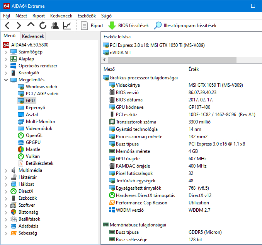The image size is (262, 245).
Task: Open the Nézet menu
Action: (21, 16)
